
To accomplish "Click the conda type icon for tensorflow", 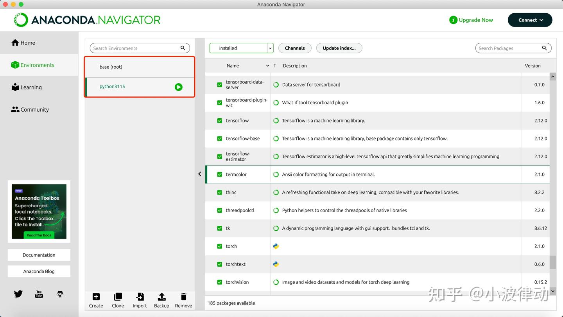I will [x=276, y=121].
